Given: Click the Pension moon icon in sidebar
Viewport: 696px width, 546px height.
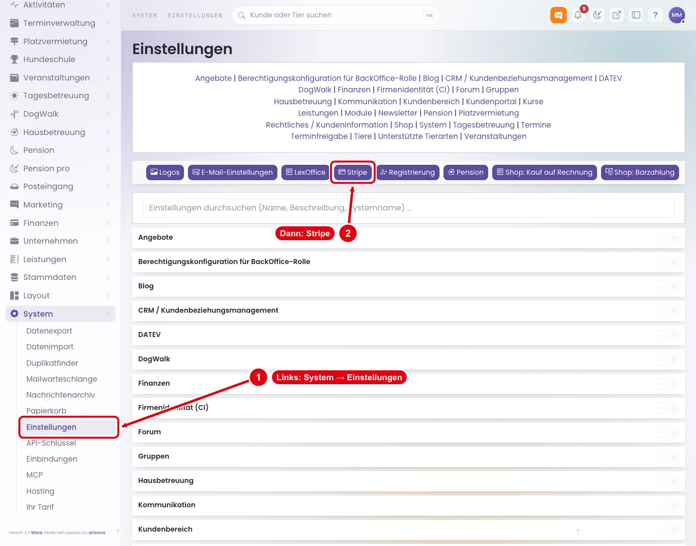Looking at the screenshot, I should (x=14, y=150).
